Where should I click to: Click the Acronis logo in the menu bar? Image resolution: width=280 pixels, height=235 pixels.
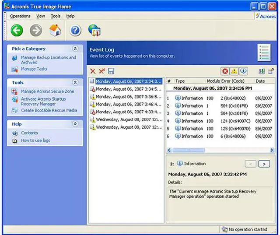click(x=266, y=16)
